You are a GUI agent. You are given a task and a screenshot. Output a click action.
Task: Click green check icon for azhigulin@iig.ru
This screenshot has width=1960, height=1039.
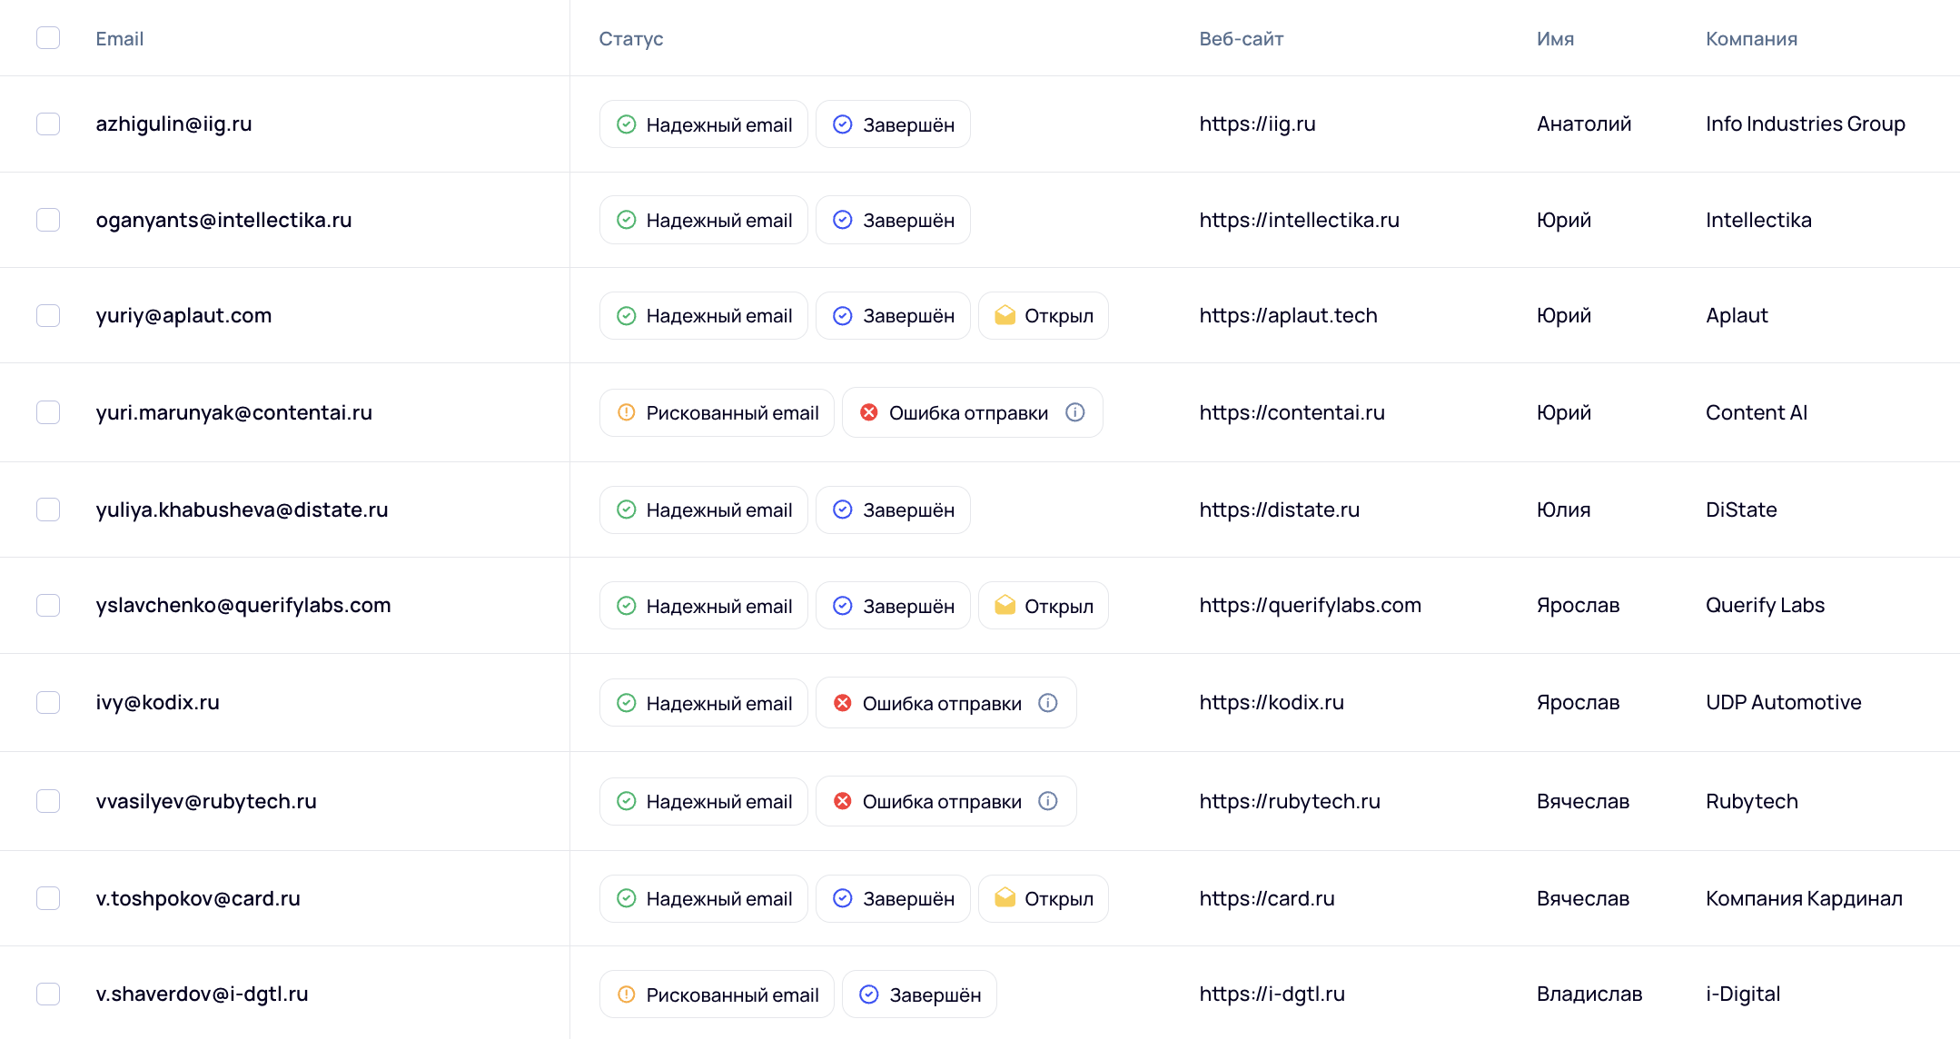[x=627, y=124]
